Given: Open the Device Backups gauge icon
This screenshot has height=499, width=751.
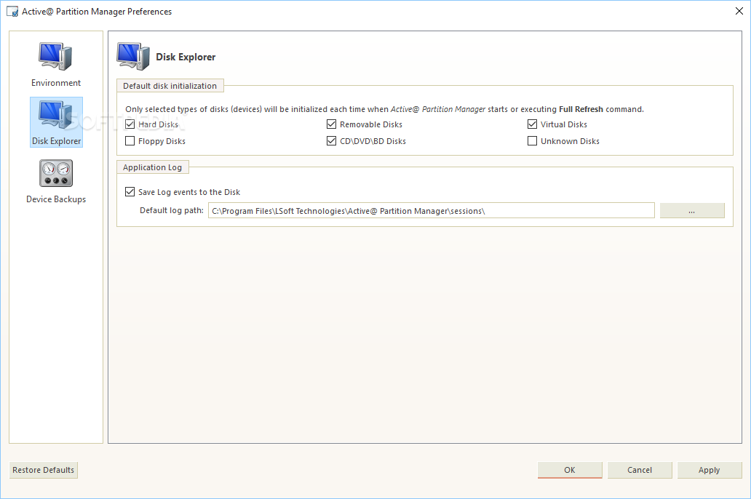Looking at the screenshot, I should pos(56,173).
